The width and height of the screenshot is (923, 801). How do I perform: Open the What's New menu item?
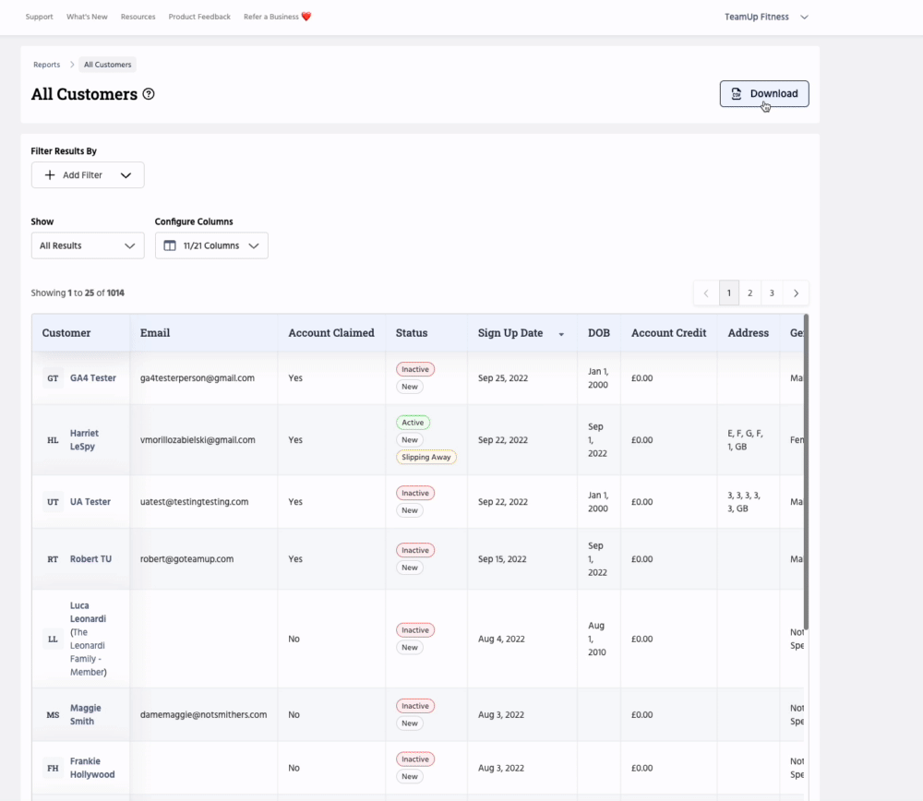click(87, 17)
